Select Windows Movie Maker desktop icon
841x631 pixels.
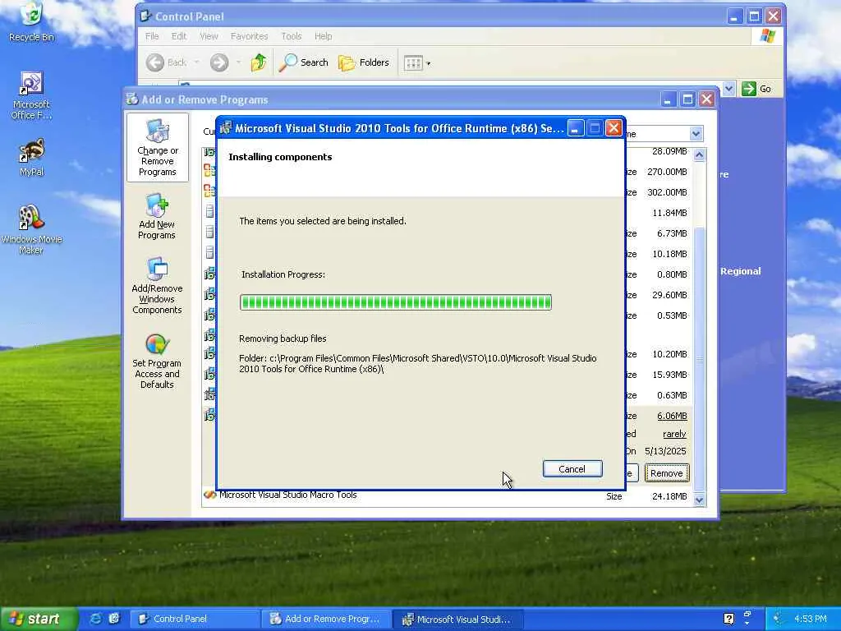click(32, 229)
